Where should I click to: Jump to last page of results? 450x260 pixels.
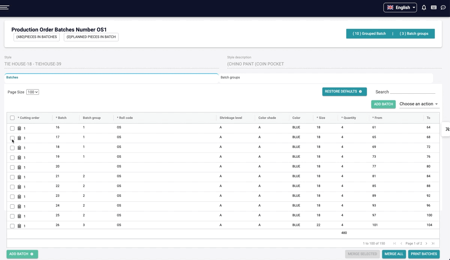point(433,244)
